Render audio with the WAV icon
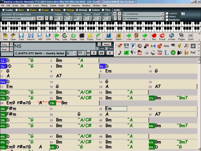The width and height of the screenshot is (201, 151). (48, 37)
